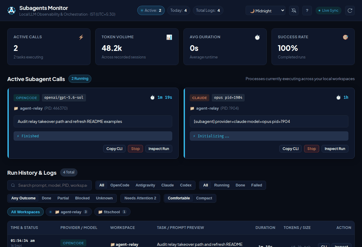
Task: Click the Total Logs: 4 pill
Action: [208, 11]
